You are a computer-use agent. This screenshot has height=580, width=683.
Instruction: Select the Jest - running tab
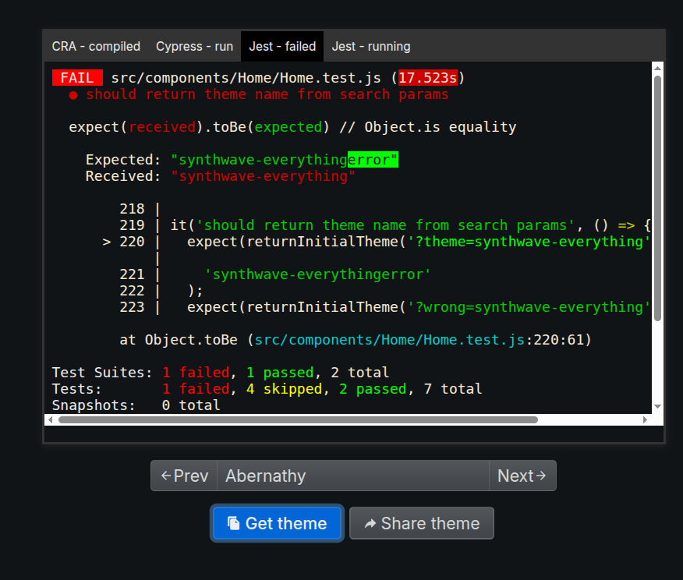click(x=371, y=46)
